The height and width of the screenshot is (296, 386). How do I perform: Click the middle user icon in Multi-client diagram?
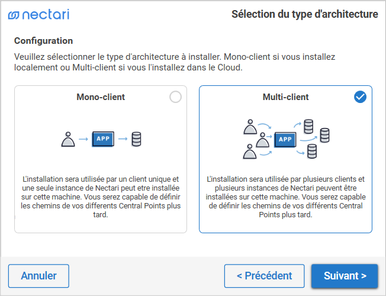click(262, 139)
